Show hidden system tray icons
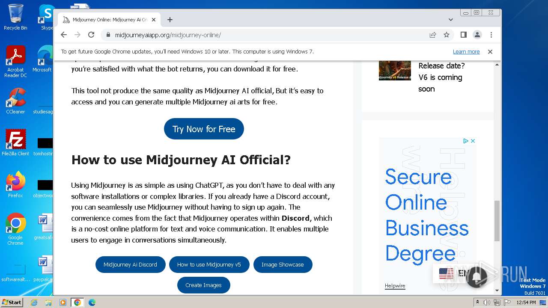 click(x=477, y=302)
